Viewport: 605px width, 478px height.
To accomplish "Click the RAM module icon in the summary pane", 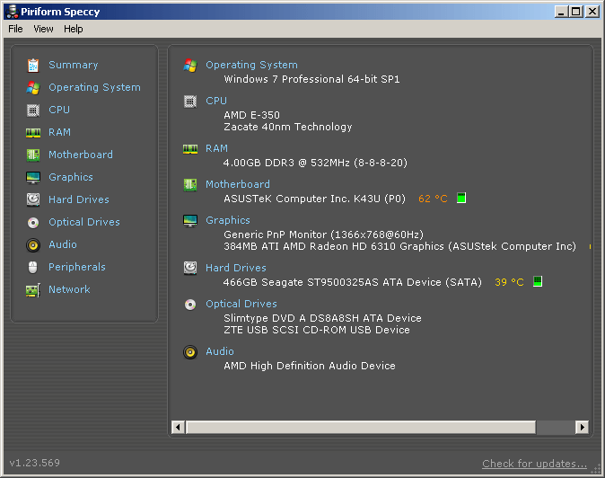I will tap(190, 149).
